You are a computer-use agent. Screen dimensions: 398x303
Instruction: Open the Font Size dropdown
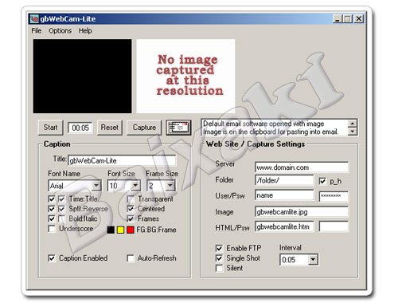coord(135,186)
